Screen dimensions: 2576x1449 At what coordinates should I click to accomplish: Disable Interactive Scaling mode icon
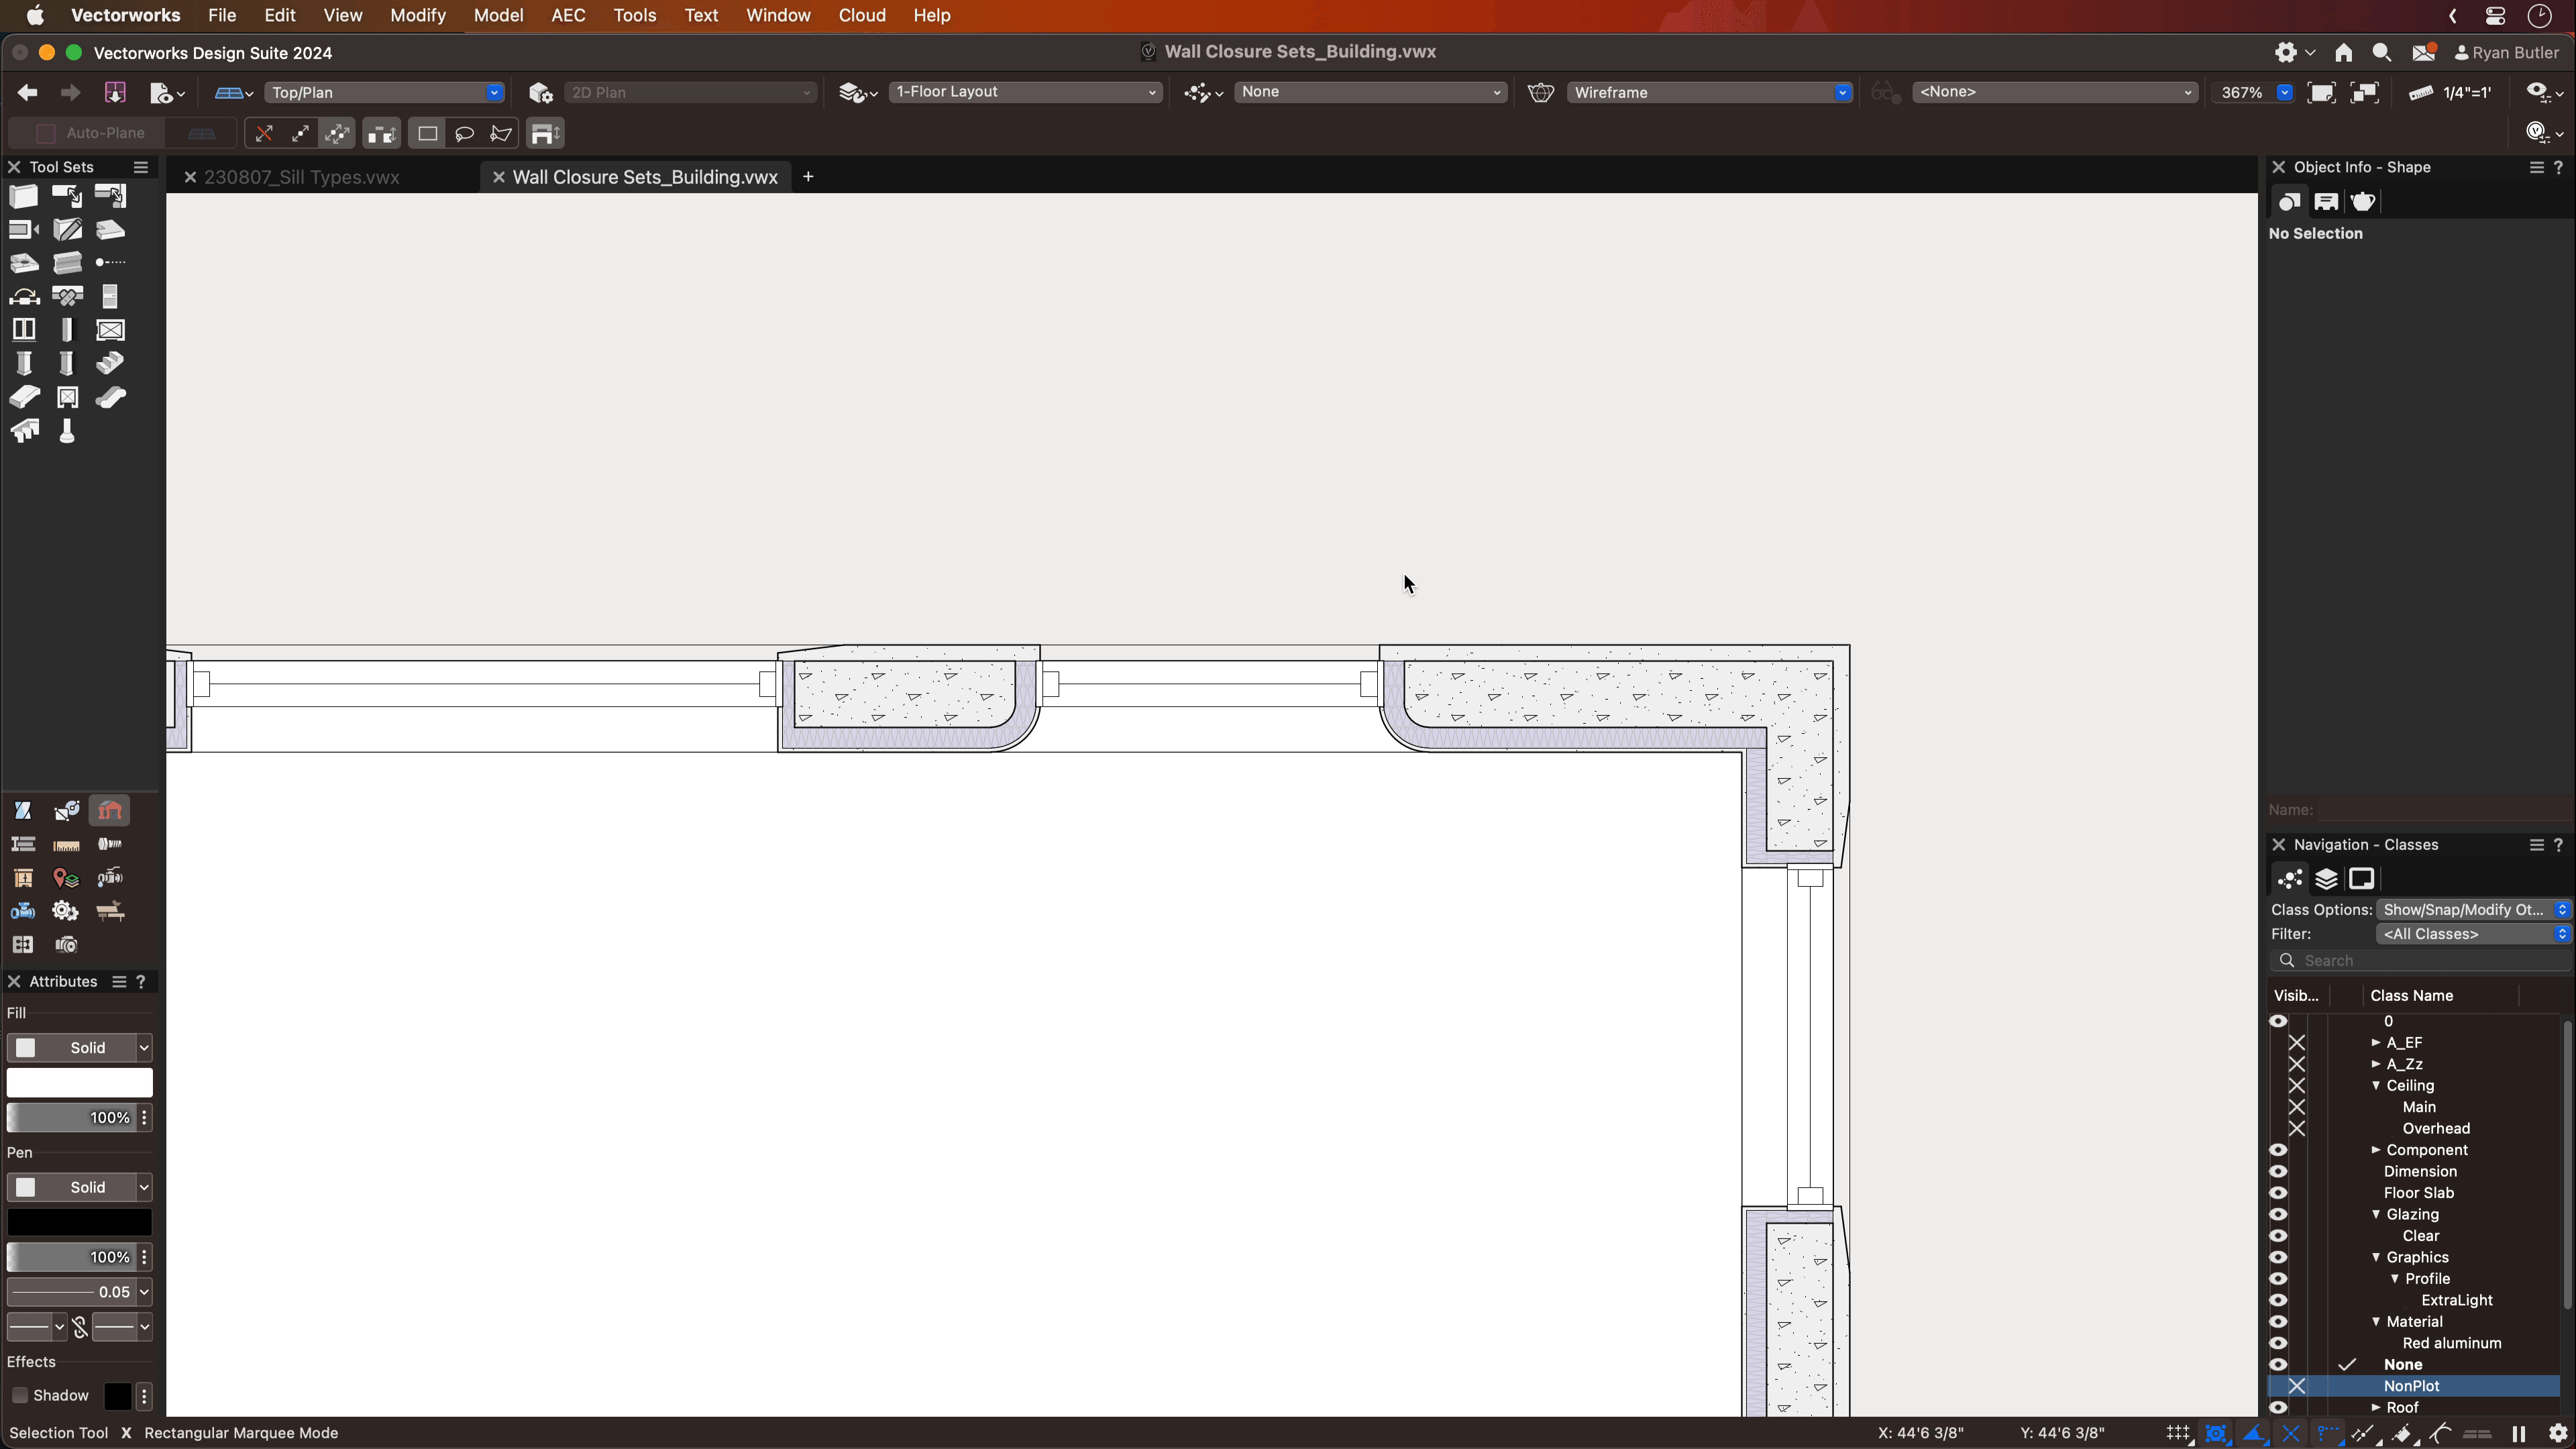click(264, 133)
